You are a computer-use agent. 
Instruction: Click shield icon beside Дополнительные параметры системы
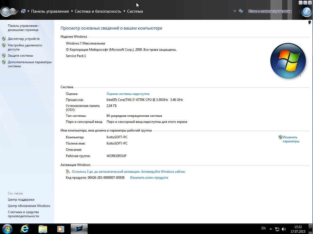pyautogui.click(x=4, y=62)
